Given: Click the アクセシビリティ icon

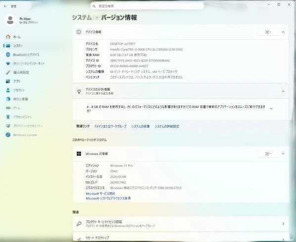Looking at the screenshot, I should pos(8,117).
